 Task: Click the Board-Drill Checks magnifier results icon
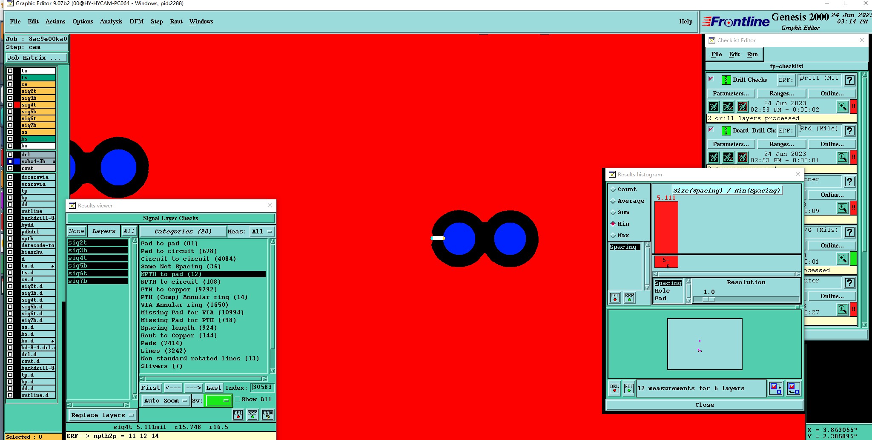point(842,157)
